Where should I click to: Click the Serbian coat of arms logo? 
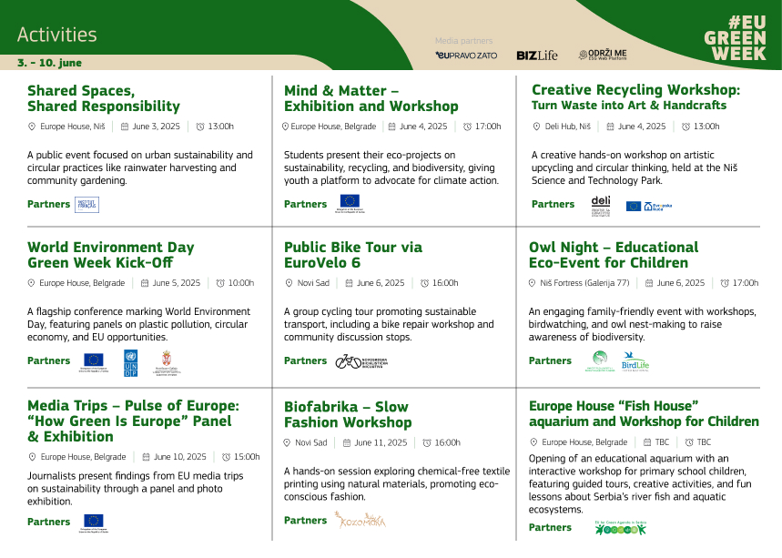click(167, 363)
